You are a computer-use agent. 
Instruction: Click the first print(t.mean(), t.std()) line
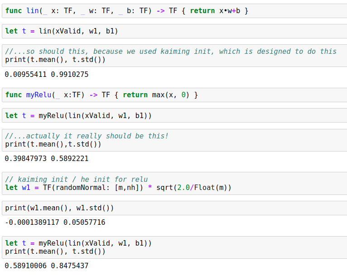pyautogui.click(x=55, y=60)
